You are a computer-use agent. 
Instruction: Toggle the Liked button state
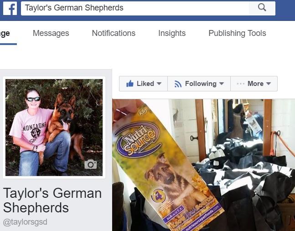click(143, 84)
